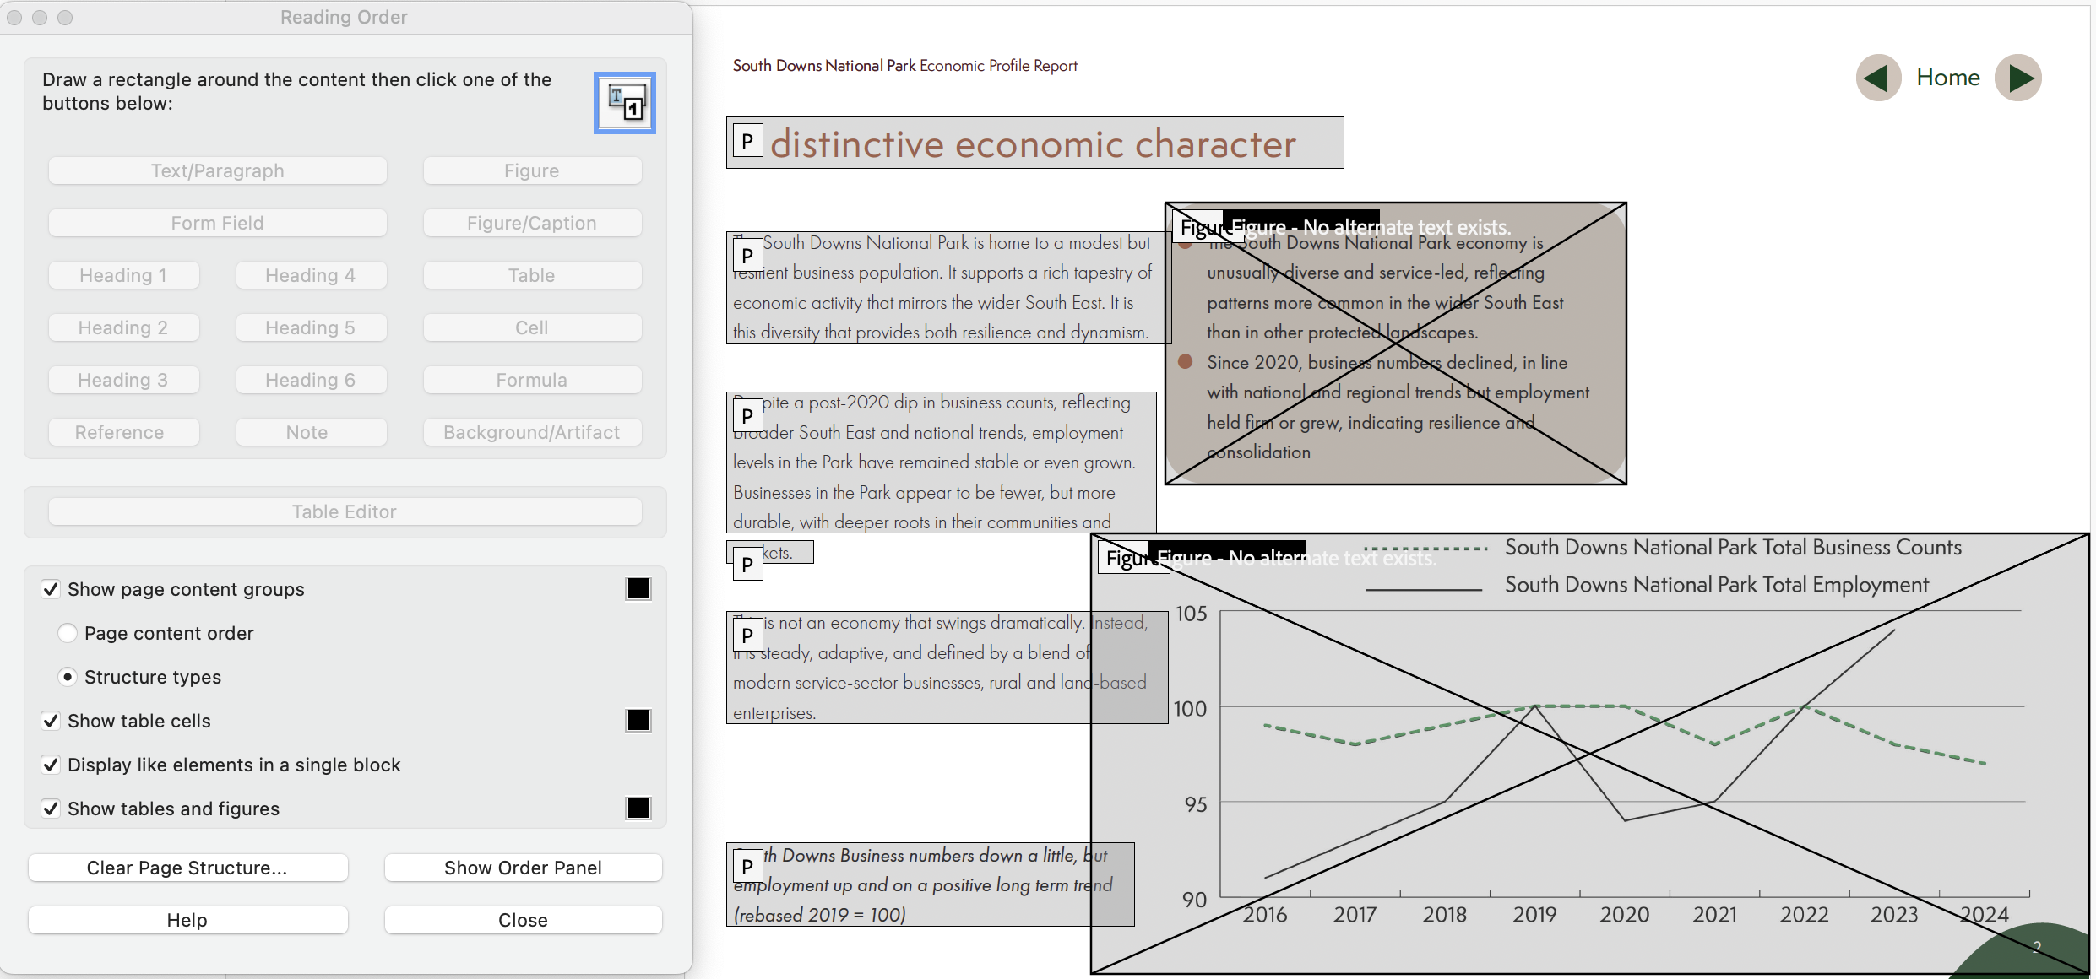Click the 'distinctive economic character' heading text
This screenshot has width=2096, height=979.
[1034, 144]
